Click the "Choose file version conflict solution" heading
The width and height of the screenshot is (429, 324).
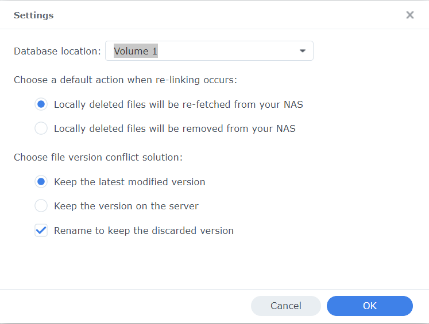[x=98, y=157]
